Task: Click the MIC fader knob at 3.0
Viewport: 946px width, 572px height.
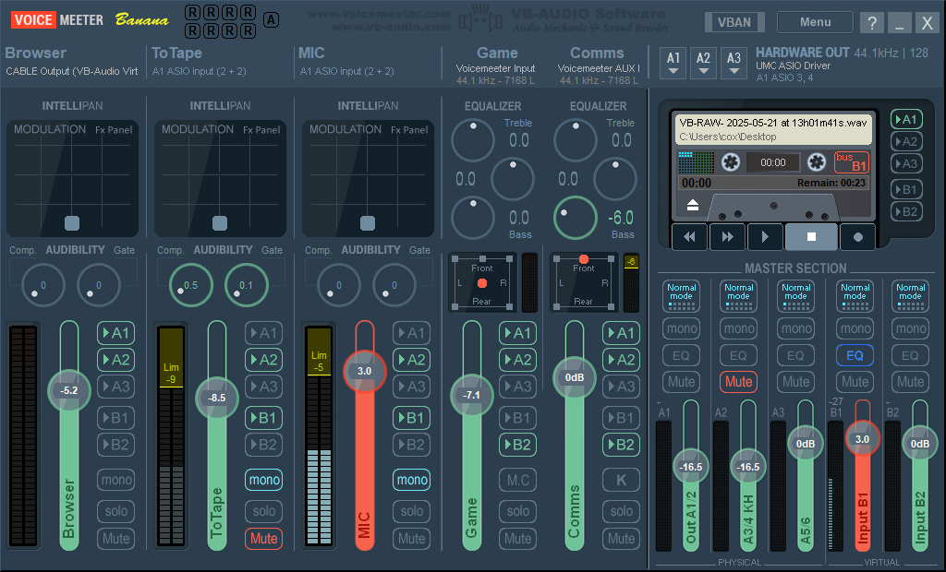Action: (x=364, y=371)
